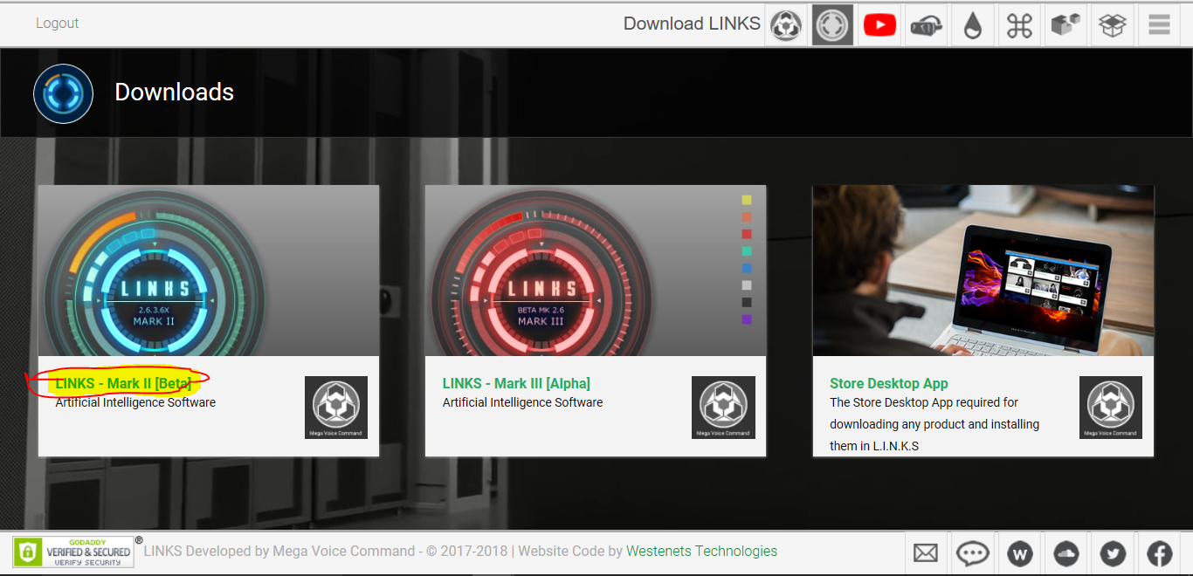Click the command key symbol icon

1019,24
